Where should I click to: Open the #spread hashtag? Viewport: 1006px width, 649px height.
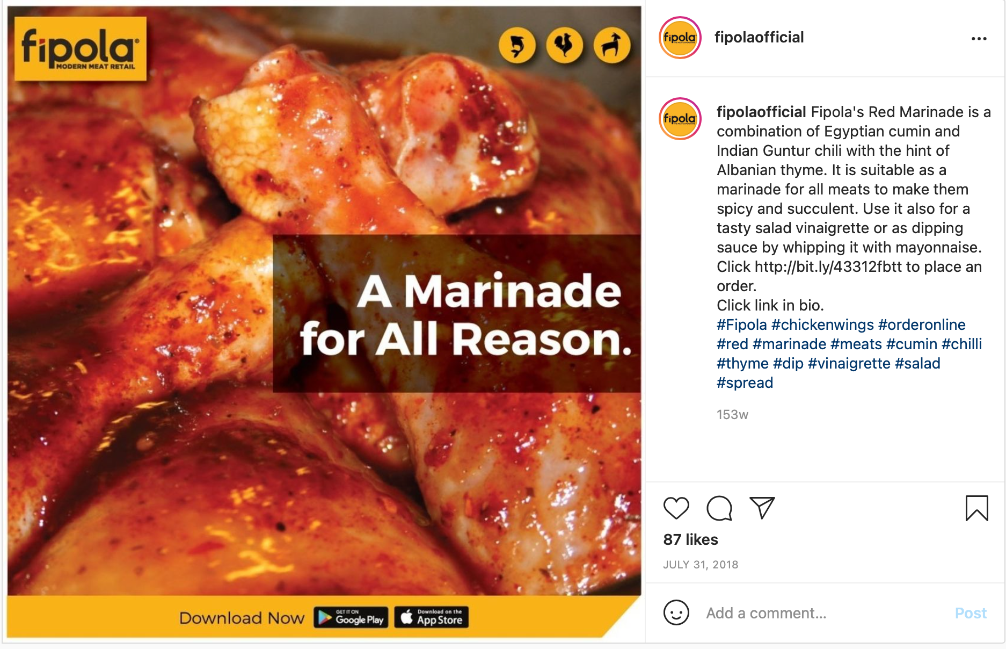(x=745, y=383)
